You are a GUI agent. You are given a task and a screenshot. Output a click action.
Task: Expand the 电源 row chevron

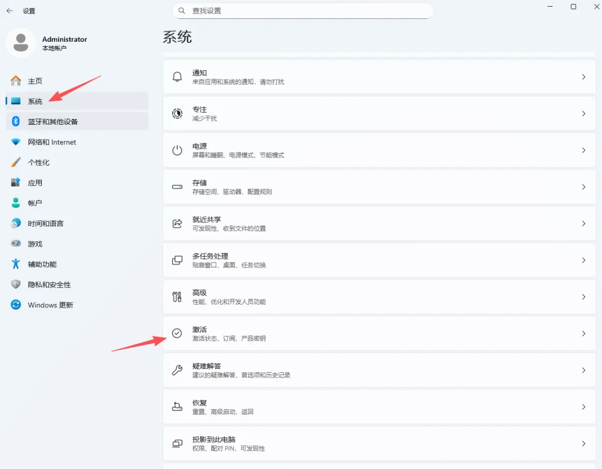584,150
